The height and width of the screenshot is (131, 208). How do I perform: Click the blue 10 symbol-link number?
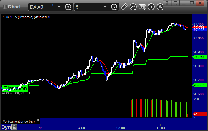pyautogui.click(x=54, y=5)
